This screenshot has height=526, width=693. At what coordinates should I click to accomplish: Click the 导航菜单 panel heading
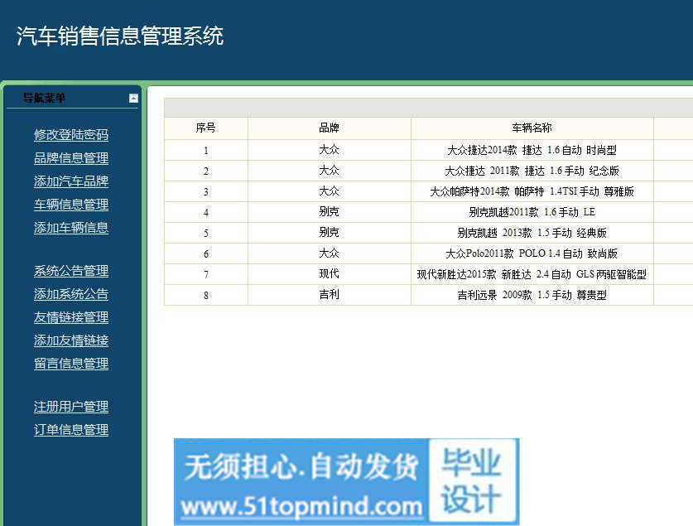pos(44,98)
